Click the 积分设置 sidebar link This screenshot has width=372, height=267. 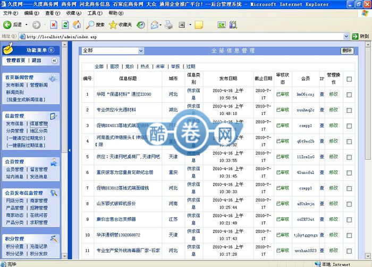coord(15,246)
